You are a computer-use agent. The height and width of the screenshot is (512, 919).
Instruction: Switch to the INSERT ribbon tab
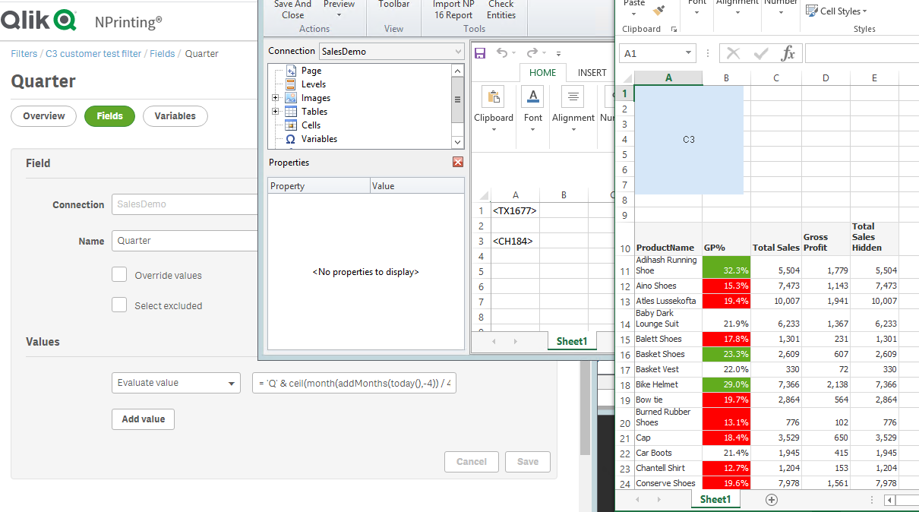592,73
